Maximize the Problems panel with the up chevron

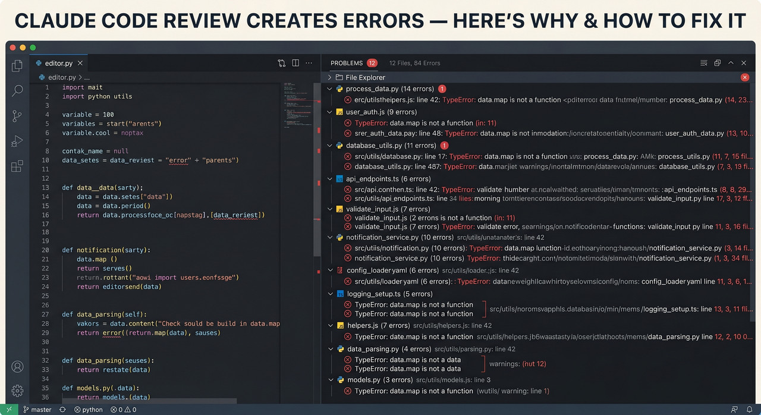[731, 63]
